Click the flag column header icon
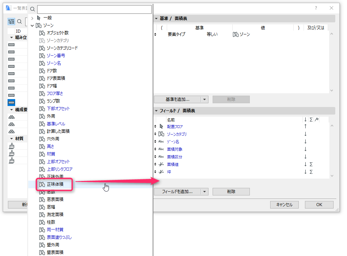This screenshot has height=256, width=347. [317, 120]
